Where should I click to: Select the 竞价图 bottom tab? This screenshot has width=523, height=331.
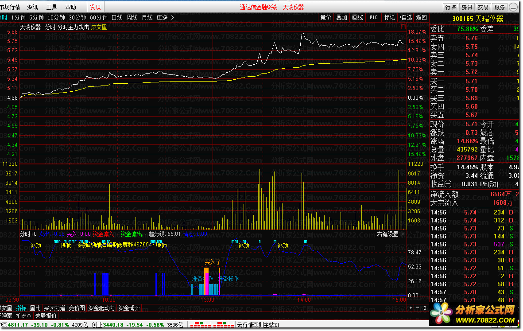pos(77,308)
